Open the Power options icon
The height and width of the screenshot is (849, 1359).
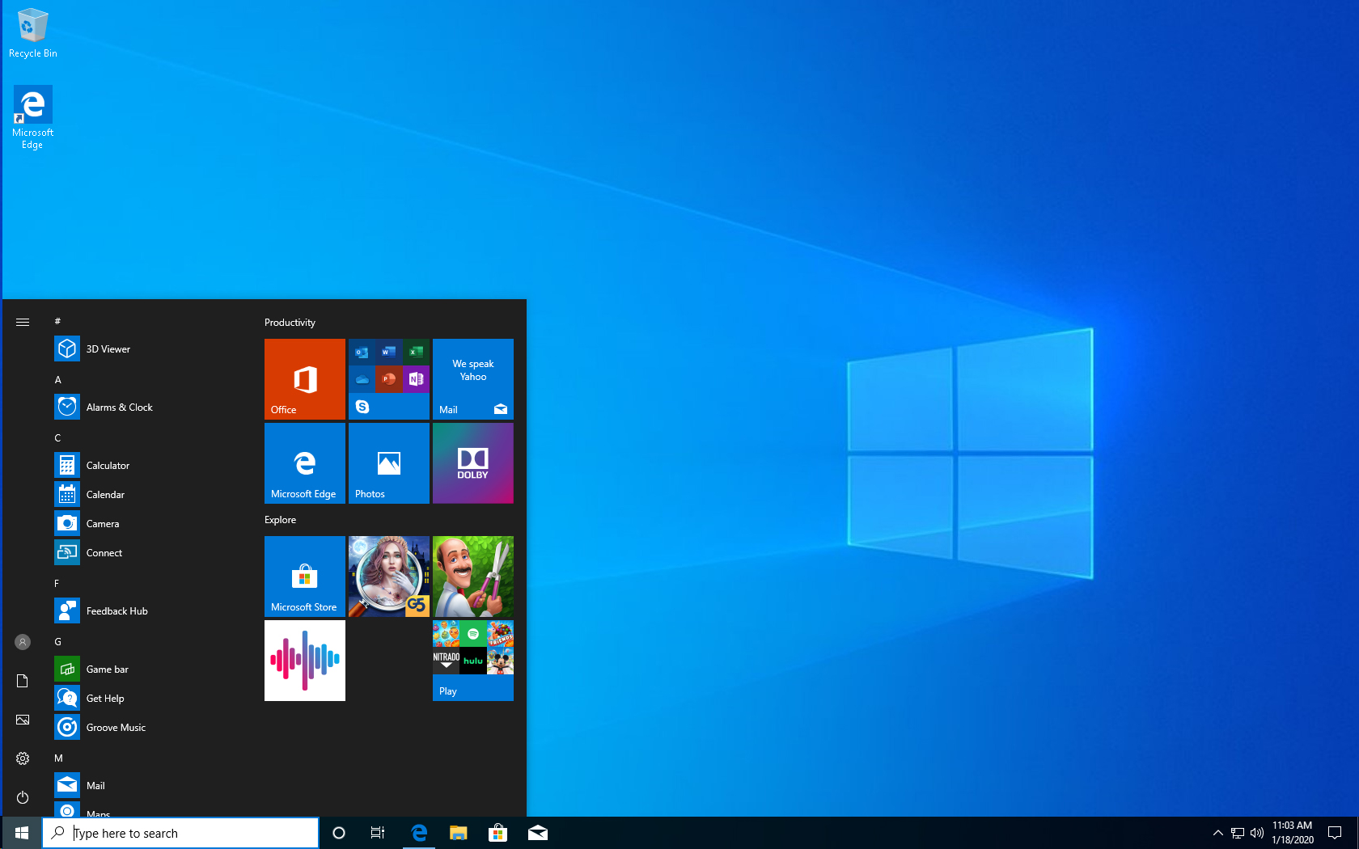point(23,797)
